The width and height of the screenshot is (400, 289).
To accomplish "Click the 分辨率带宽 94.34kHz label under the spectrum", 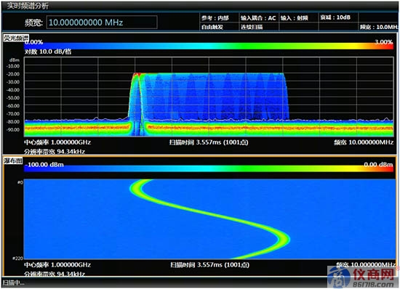I will pos(55,152).
